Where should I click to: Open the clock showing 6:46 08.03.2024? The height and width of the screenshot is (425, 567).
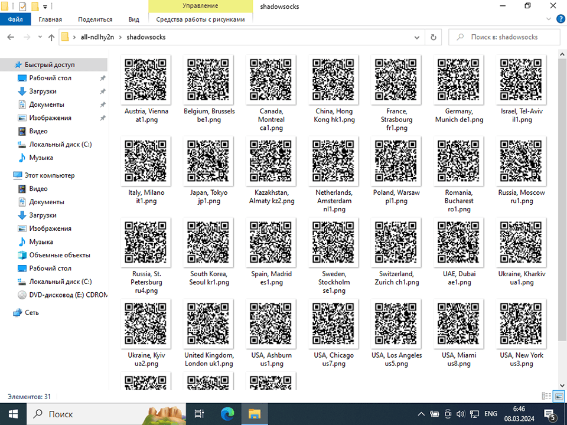click(519, 414)
